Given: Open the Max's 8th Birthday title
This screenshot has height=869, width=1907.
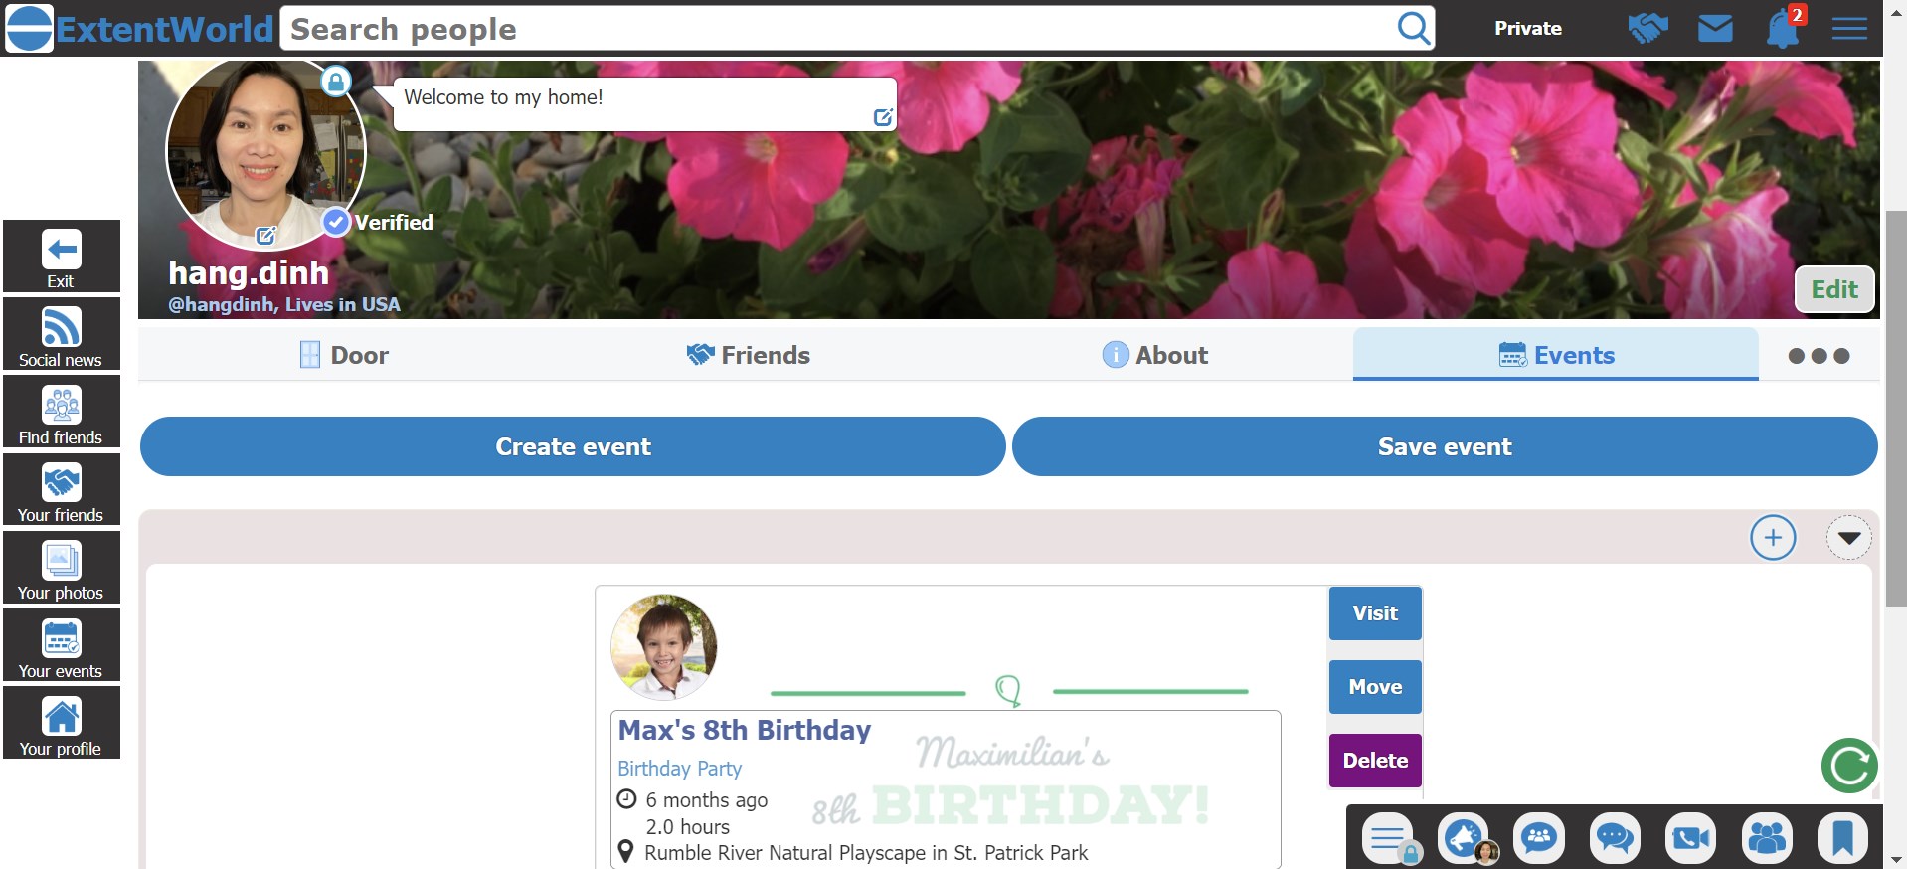Looking at the screenshot, I should coord(744,730).
